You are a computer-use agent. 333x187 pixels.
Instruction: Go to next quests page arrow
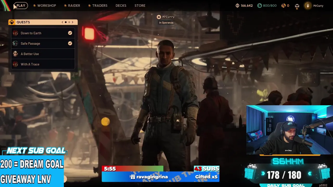(x=73, y=22)
